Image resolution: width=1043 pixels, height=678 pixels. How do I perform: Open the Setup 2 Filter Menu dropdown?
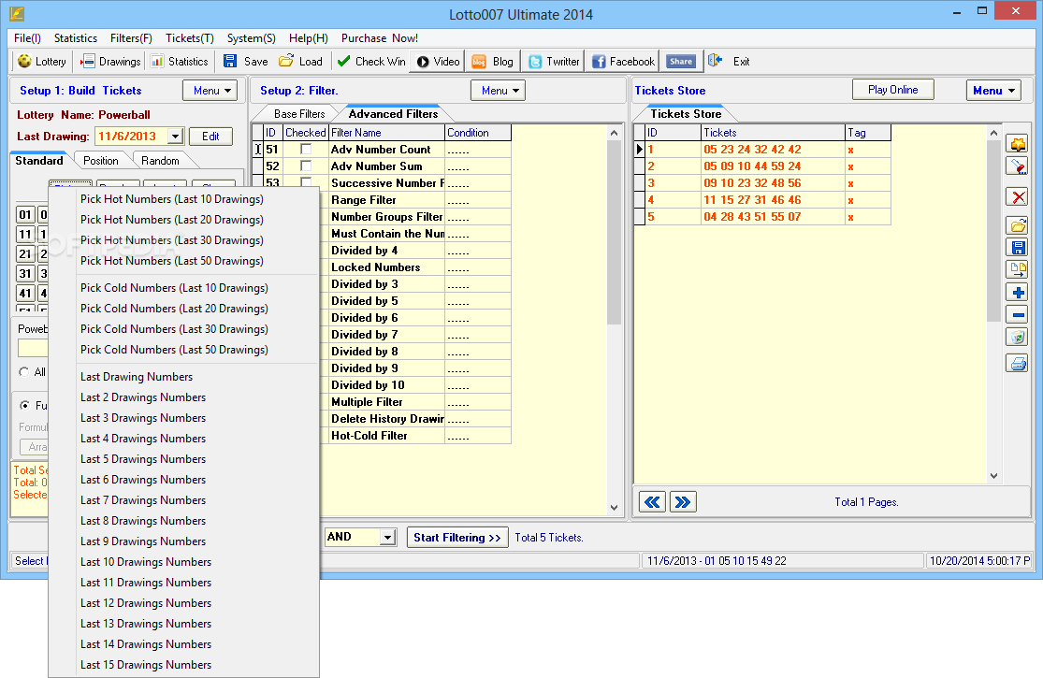click(499, 91)
